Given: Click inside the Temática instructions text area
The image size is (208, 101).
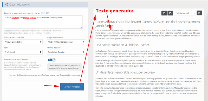Looking at the screenshot, I should (x=43, y=22).
